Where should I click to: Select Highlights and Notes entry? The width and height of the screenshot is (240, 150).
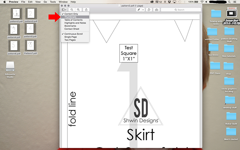(75, 23)
